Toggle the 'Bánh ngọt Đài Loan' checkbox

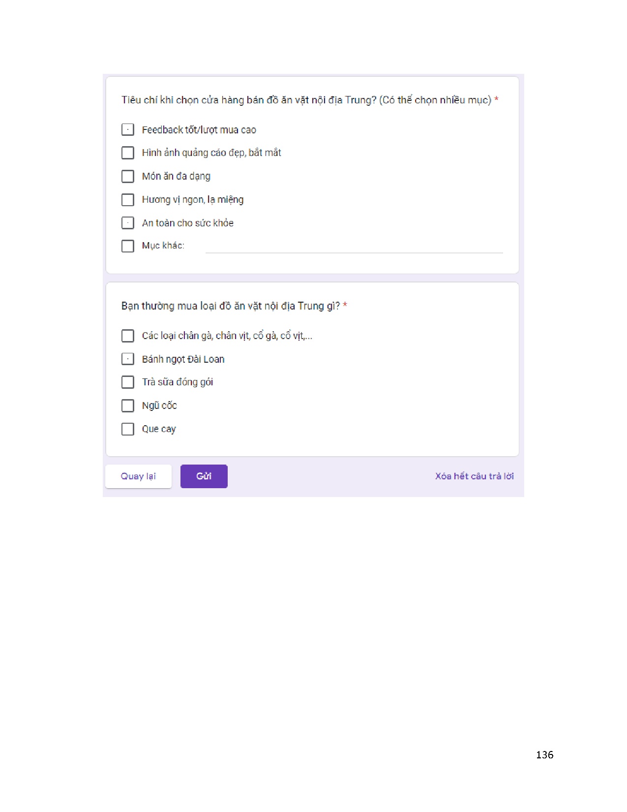tap(128, 359)
